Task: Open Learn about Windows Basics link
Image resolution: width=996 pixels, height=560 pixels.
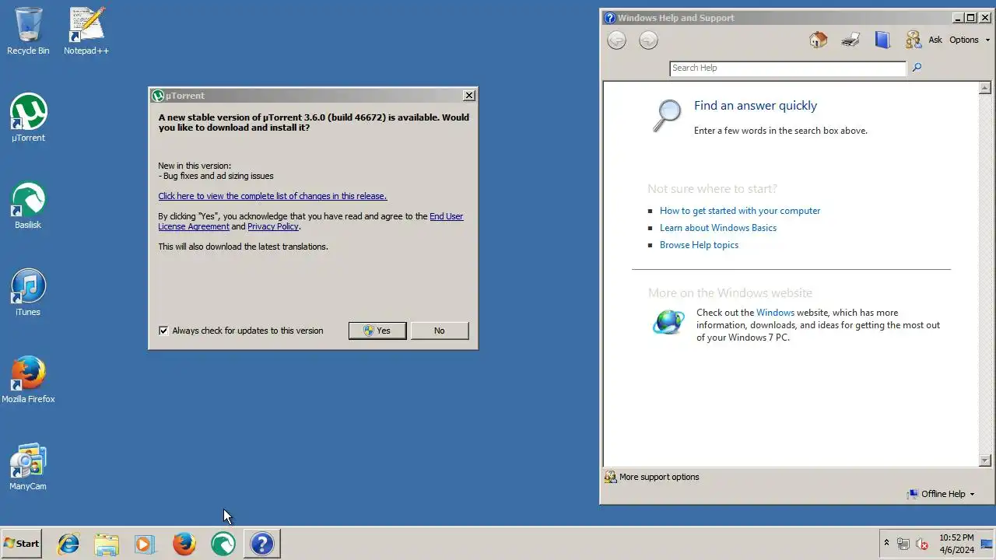Action: [718, 228]
